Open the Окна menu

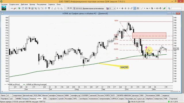coord(59,5)
